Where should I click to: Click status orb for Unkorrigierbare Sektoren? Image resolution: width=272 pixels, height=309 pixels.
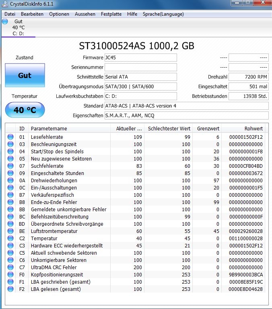point(10,260)
